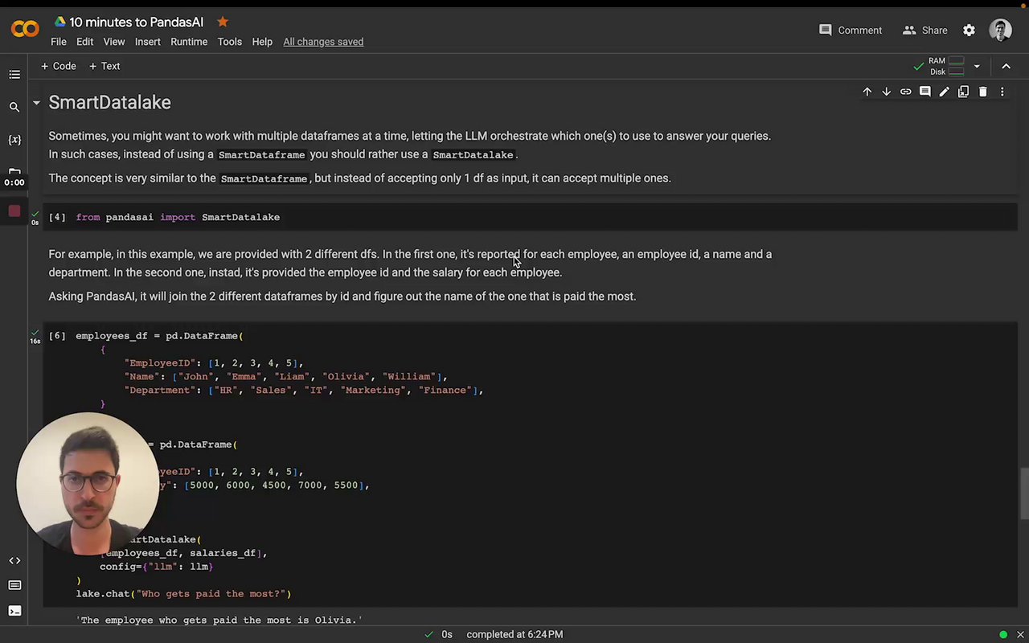The image size is (1029, 643).
Task: Move the cell down with the arrow icon
Action: (886, 92)
